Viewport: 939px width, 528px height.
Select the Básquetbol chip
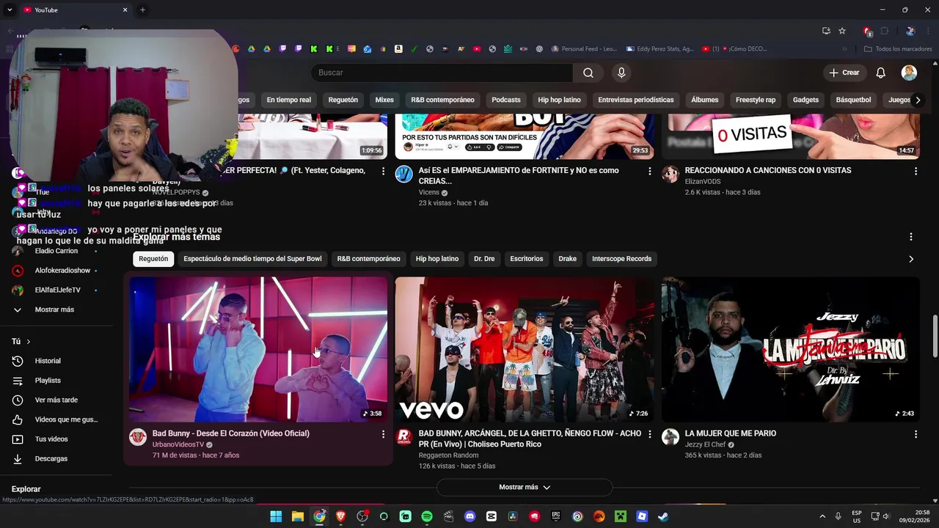pos(853,100)
